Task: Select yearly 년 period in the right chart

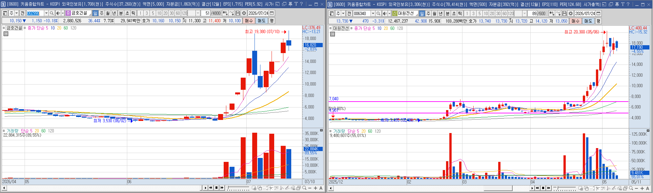Action: click(440, 13)
